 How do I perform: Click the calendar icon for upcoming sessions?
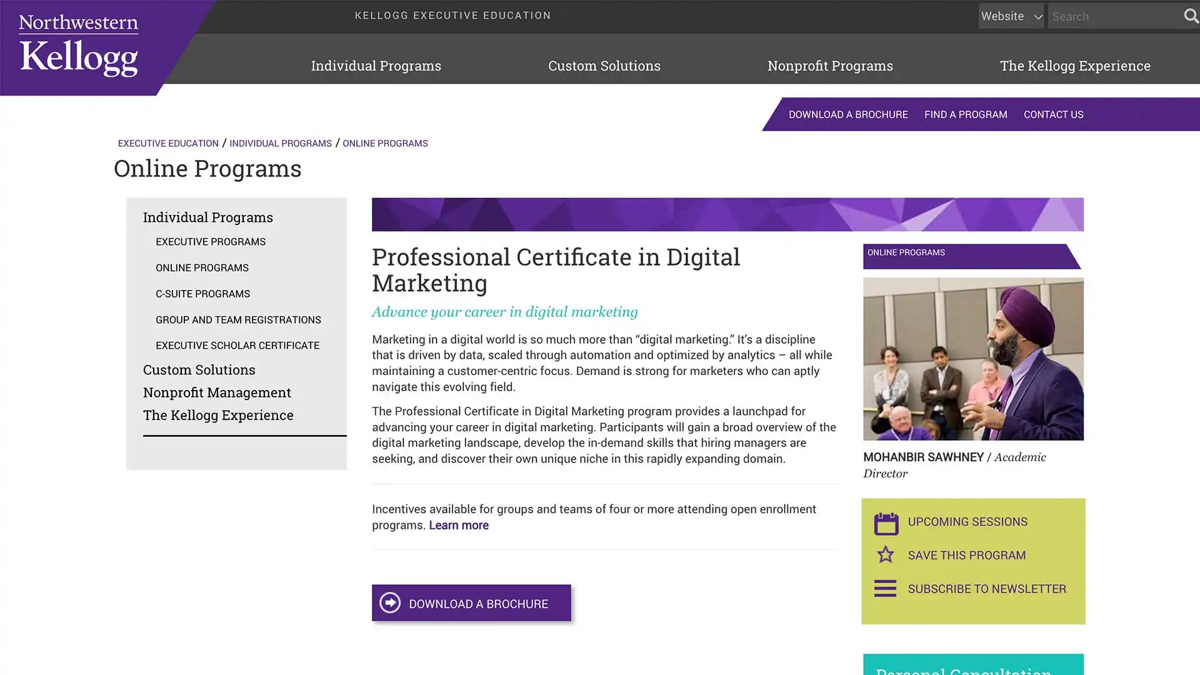[886, 523]
